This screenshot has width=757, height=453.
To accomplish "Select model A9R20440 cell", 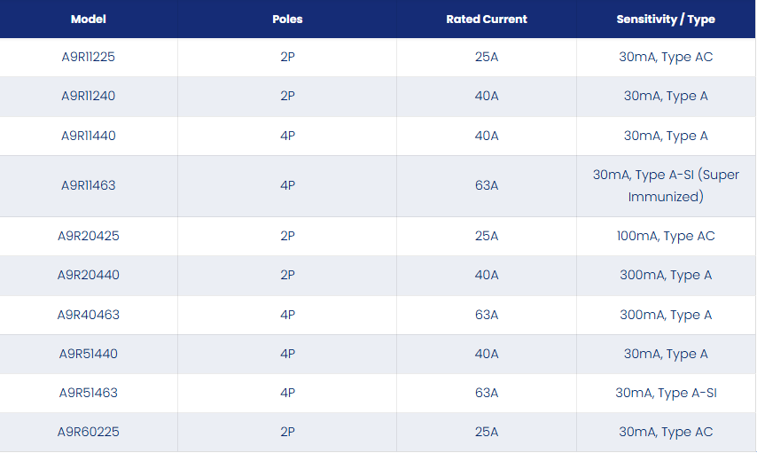I will click(89, 276).
